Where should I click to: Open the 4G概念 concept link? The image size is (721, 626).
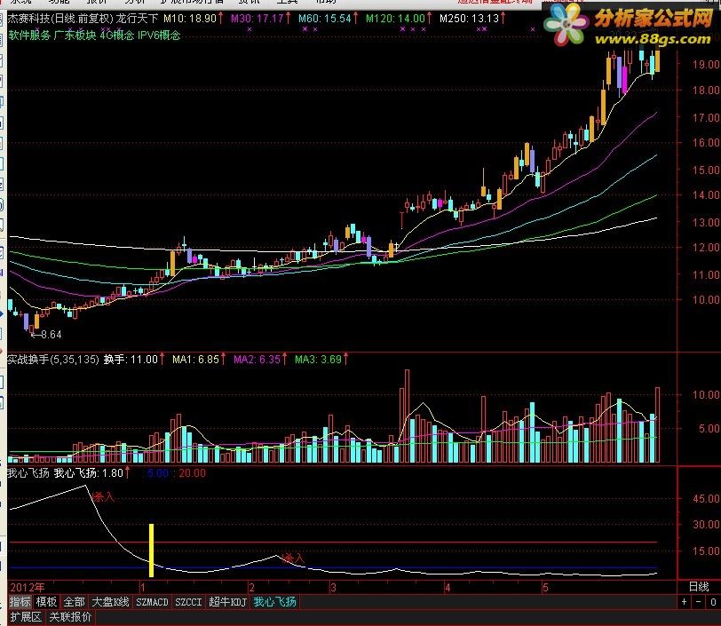point(117,35)
